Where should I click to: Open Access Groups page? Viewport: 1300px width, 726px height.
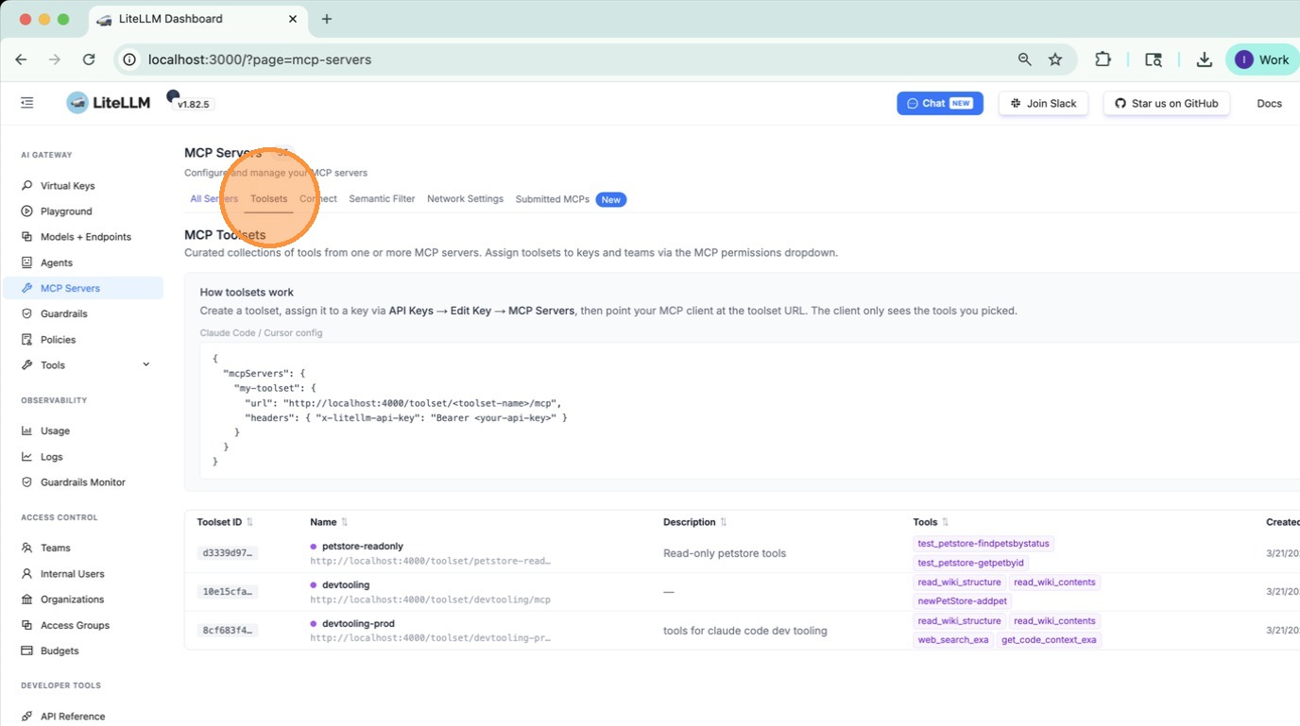click(75, 625)
